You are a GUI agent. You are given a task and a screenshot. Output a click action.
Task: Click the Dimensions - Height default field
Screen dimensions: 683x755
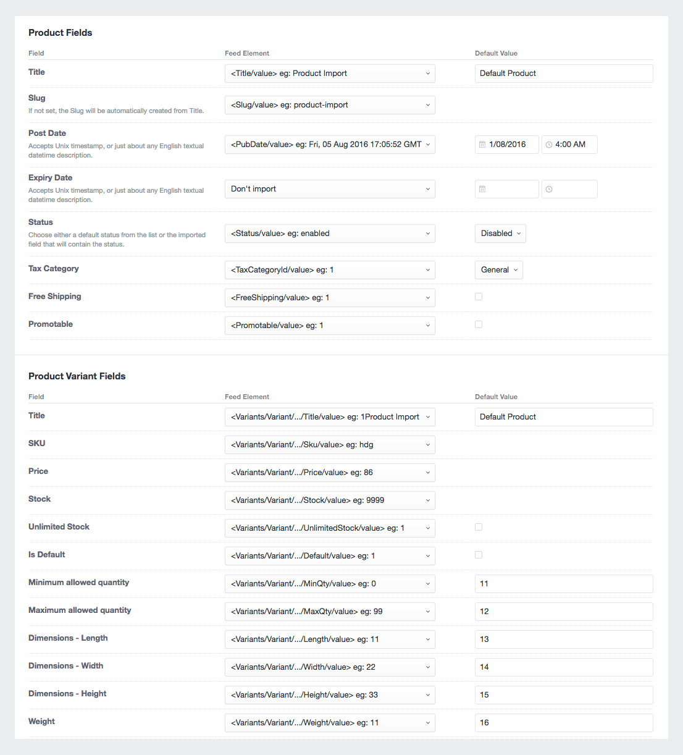(563, 695)
